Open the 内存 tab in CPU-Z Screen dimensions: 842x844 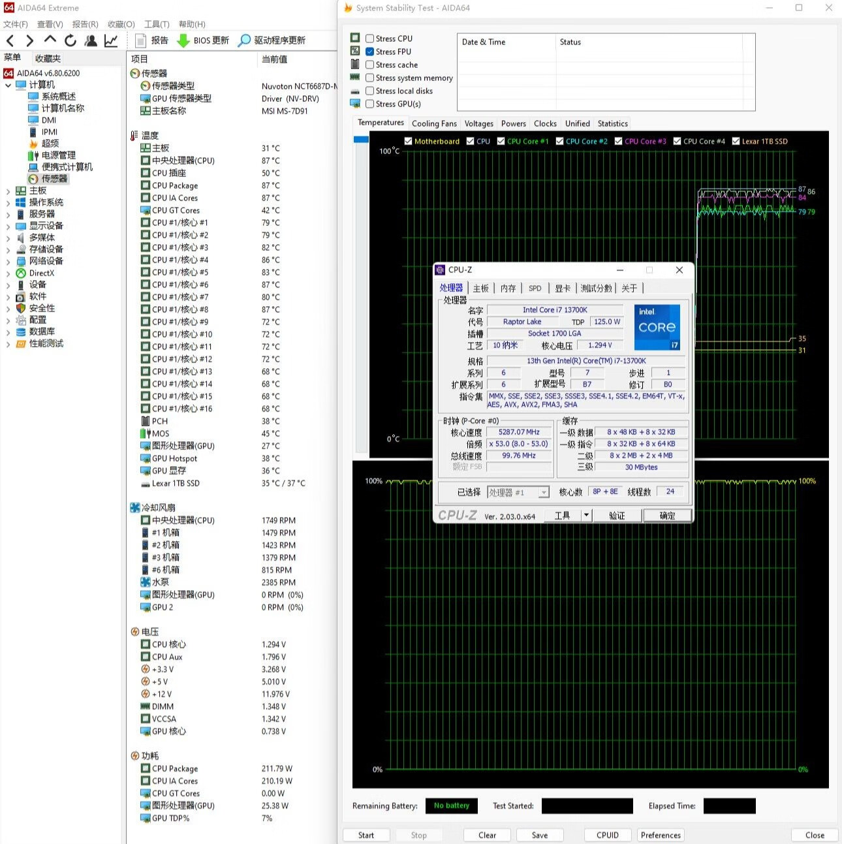pyautogui.click(x=508, y=288)
